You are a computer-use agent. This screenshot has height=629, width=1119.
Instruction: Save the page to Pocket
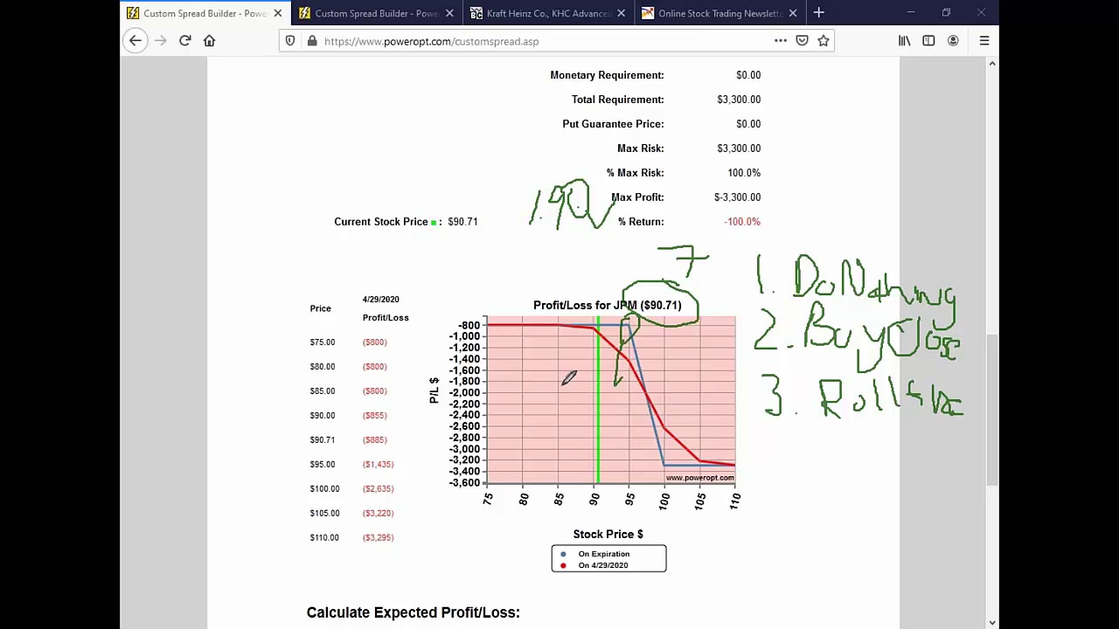tap(802, 41)
